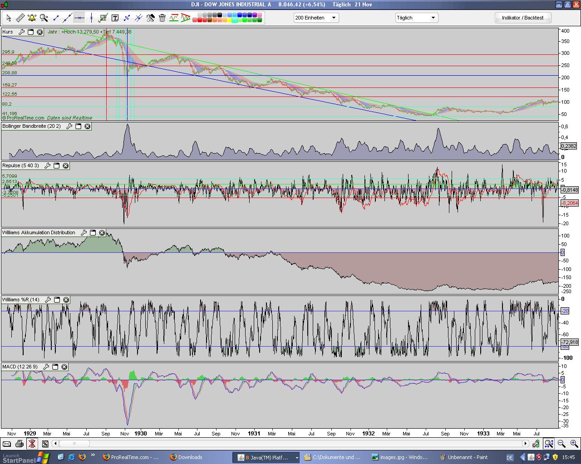Click the trash can delete icon
The image size is (581, 464).
(x=162, y=18)
